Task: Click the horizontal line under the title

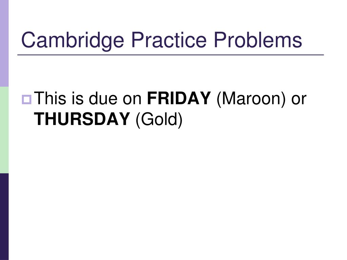Action: click(171, 55)
